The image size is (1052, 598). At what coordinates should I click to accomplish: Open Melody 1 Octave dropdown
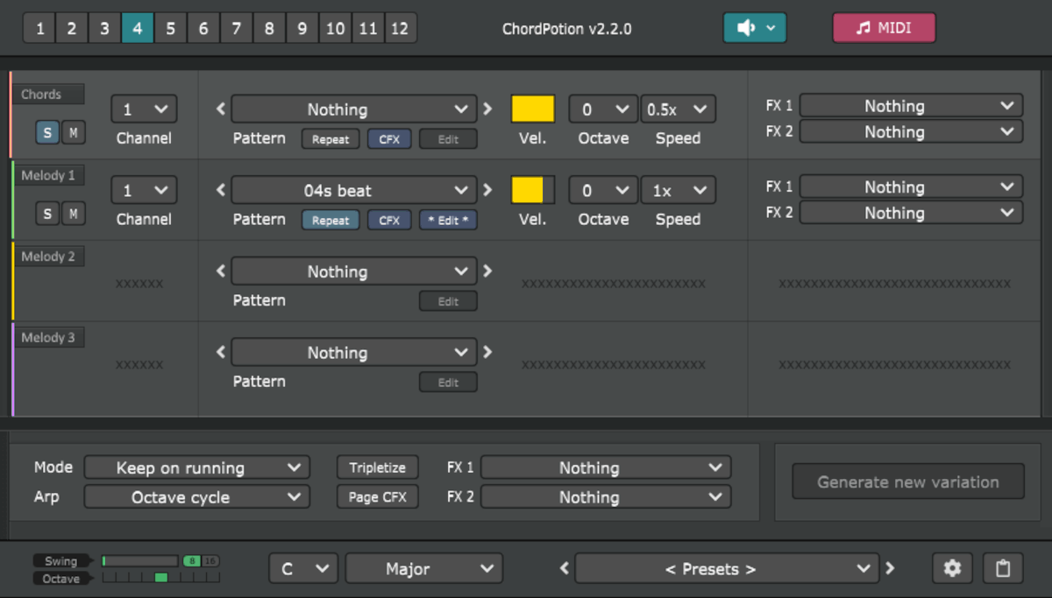tap(603, 190)
